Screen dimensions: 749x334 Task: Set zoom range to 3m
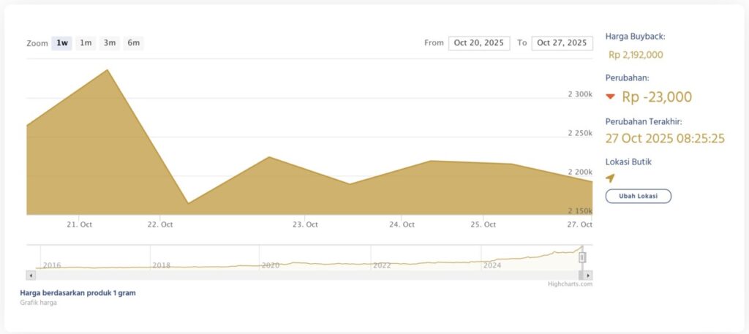tap(109, 43)
